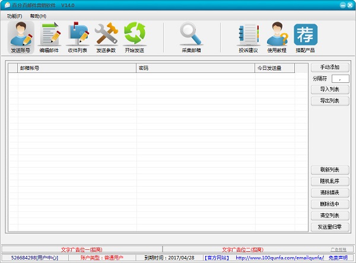The width and height of the screenshot is (356, 263).
Task: Click the 搭配产品 (recommended products) icon
Action: point(306,37)
